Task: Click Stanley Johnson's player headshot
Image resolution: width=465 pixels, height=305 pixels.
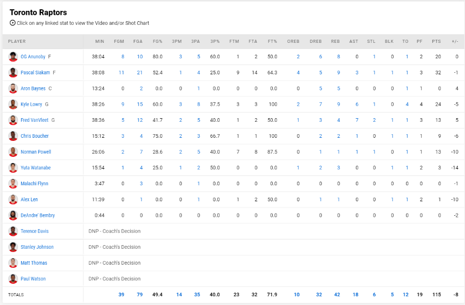Action: 13,247
